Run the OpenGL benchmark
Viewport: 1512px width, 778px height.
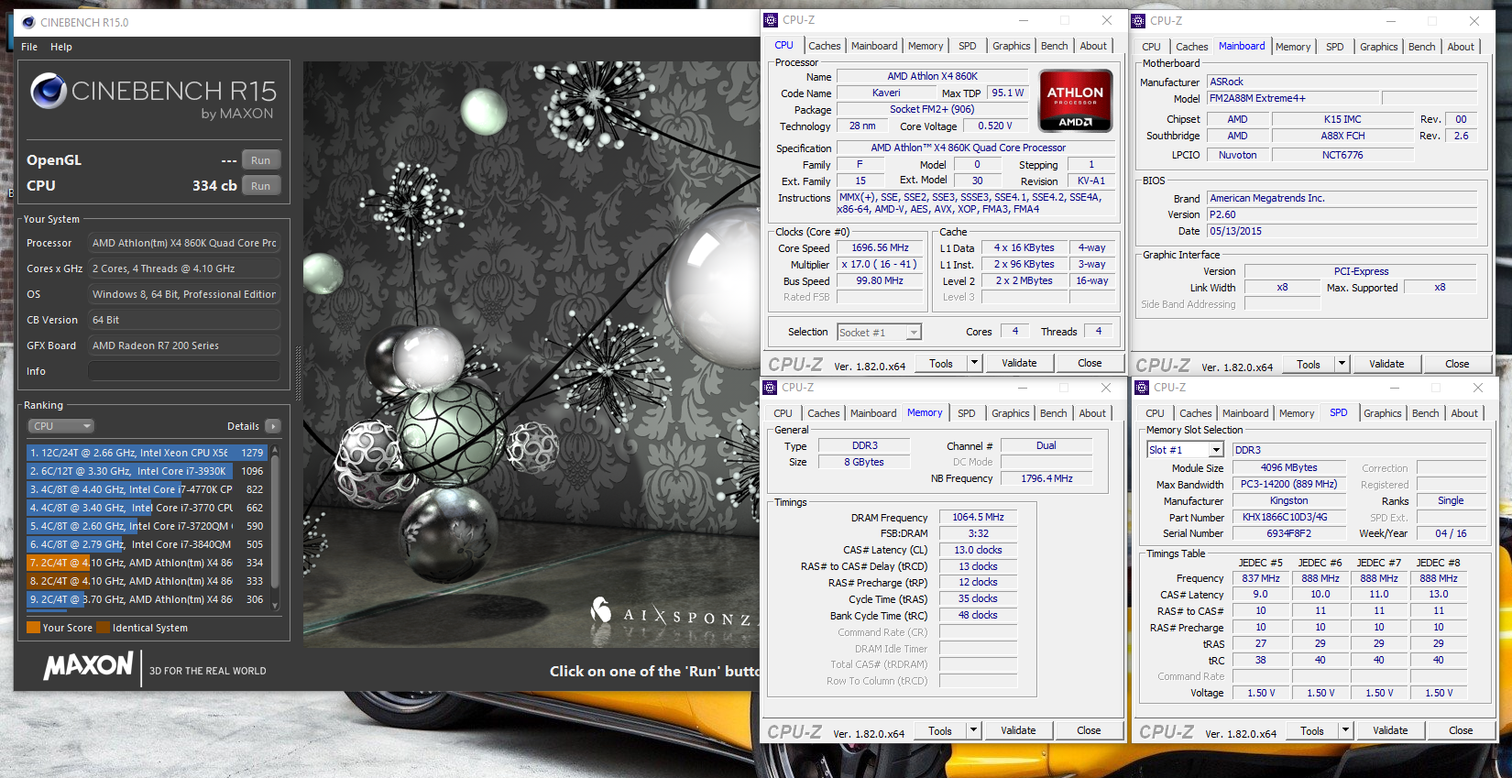pos(261,160)
